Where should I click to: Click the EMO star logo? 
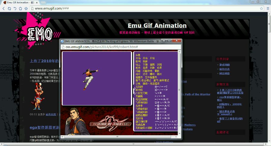[x=37, y=31]
